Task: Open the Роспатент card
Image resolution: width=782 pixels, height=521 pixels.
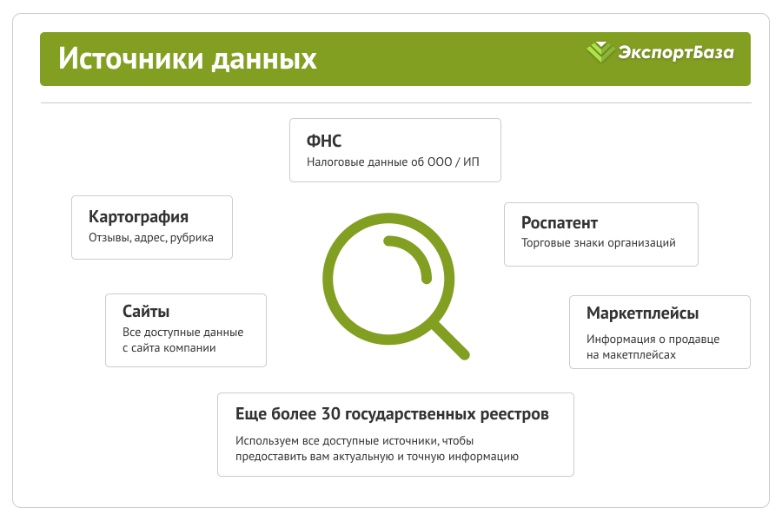Action: [600, 234]
